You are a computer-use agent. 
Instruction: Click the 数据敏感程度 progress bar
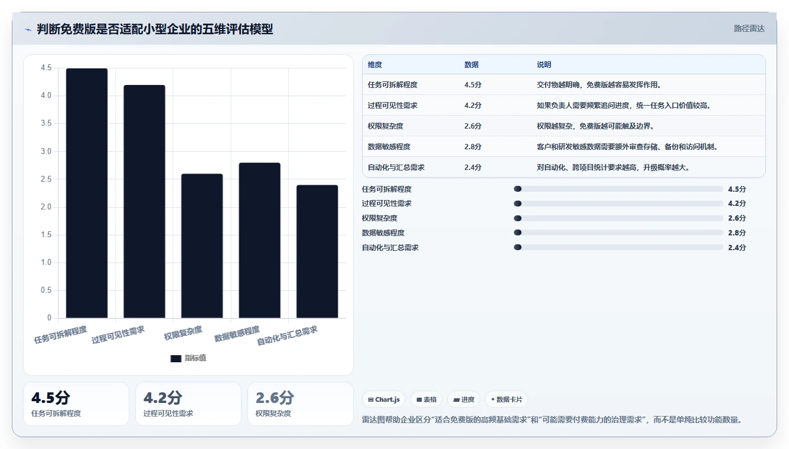(x=618, y=233)
